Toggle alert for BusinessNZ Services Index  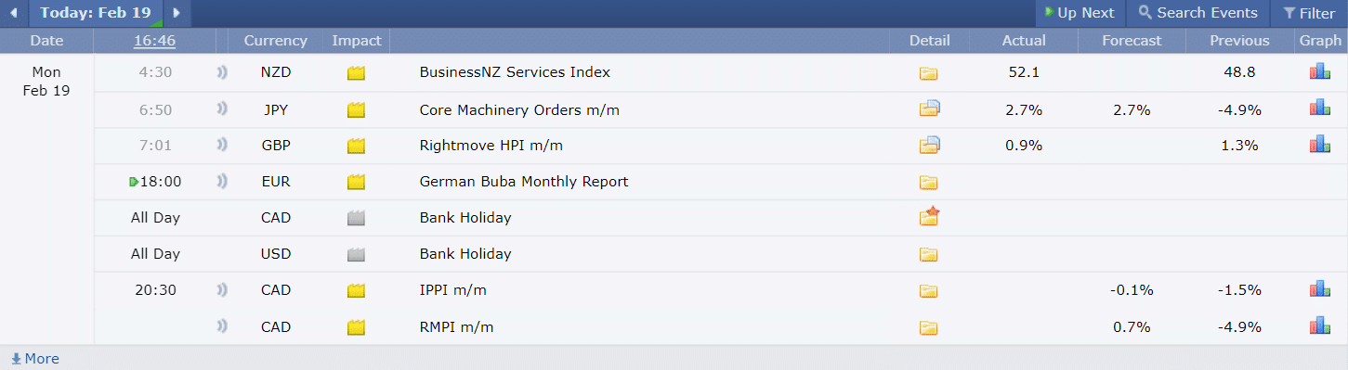tap(222, 72)
